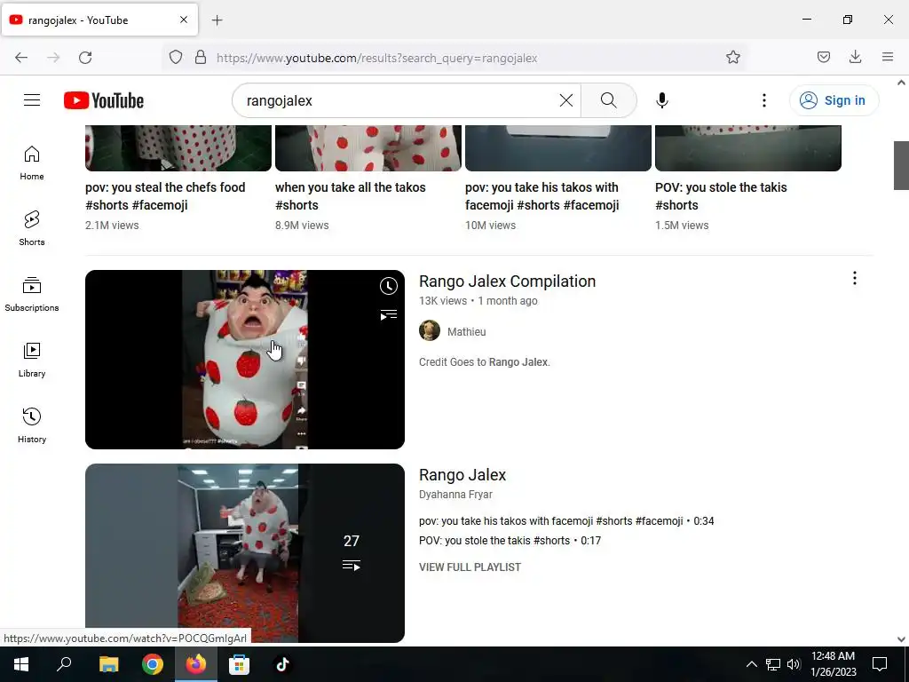The image size is (909, 682).
Task: Open Windows taskbar search
Action: pos(64,664)
